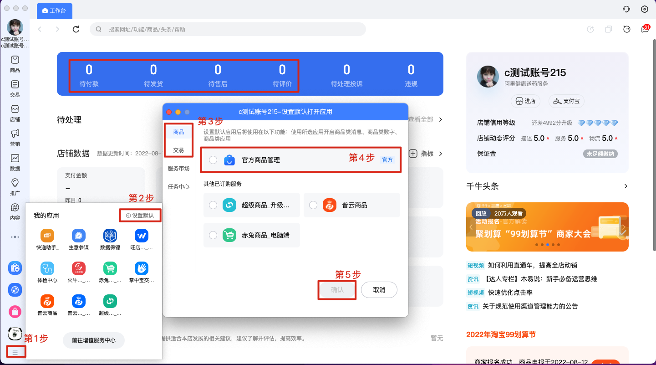The height and width of the screenshot is (365, 656).
Task: Select 普云商品 radio in the dialog
Action: point(313,205)
